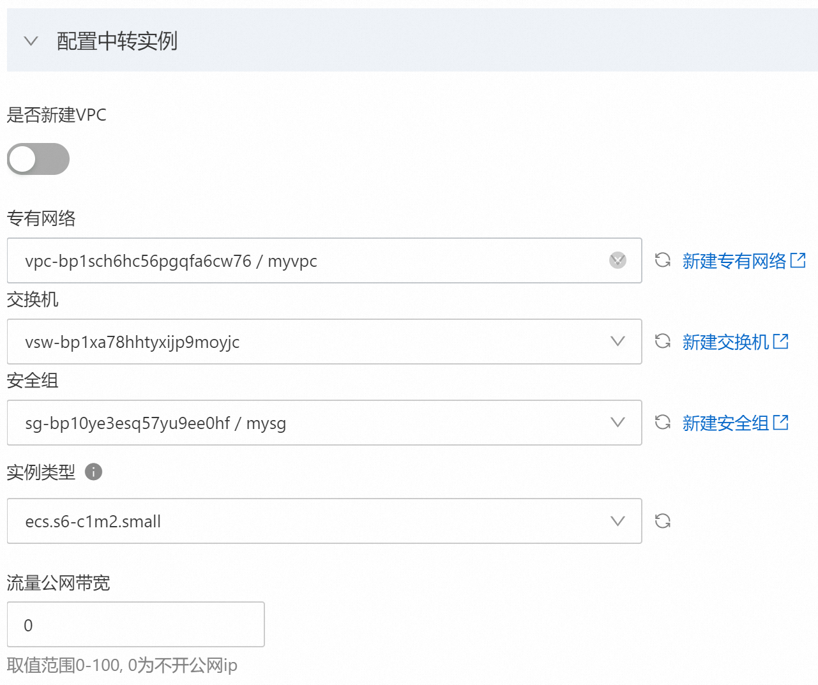Screen dimensions: 818x685
Task: Refresh the instance type (实例类型) list
Action: tap(663, 521)
